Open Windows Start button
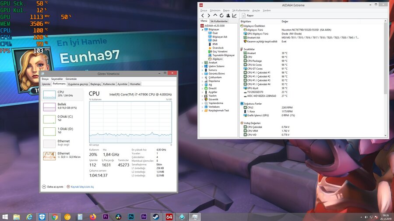The width and height of the screenshot is (394, 221). [x=5, y=217]
